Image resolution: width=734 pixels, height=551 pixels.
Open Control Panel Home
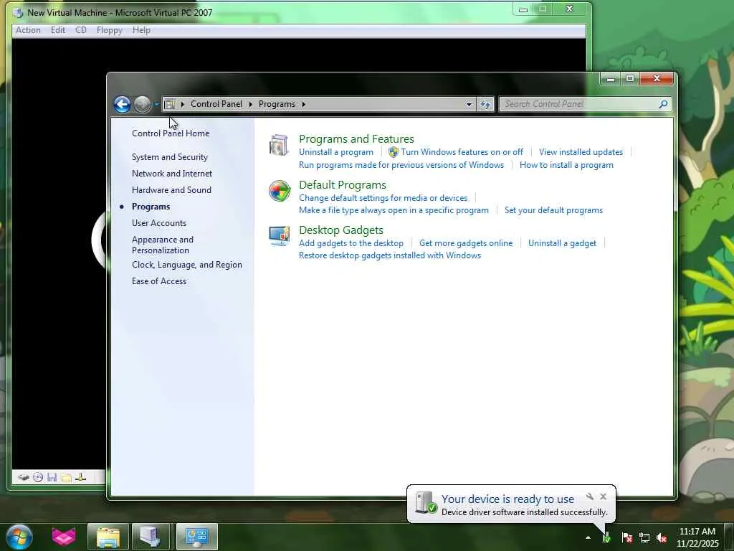(x=171, y=133)
